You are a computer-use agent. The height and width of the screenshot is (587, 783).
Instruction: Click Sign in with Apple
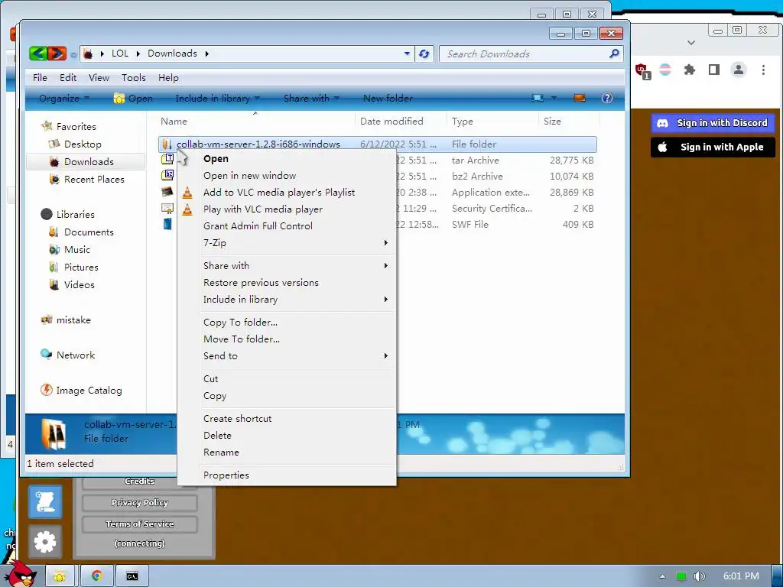713,147
